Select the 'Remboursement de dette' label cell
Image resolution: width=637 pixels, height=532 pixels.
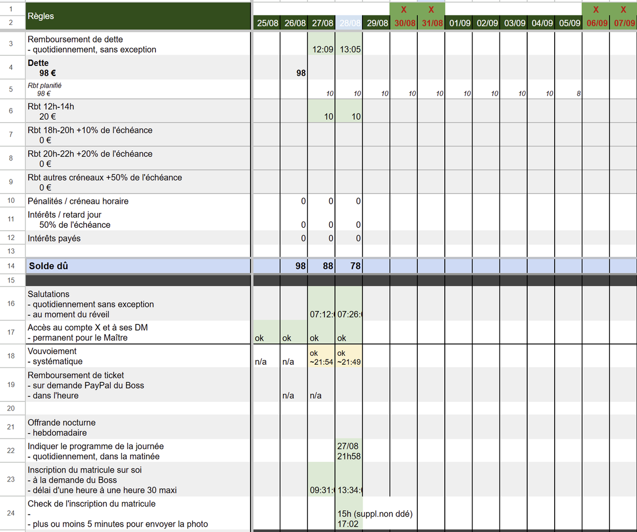tap(138, 44)
